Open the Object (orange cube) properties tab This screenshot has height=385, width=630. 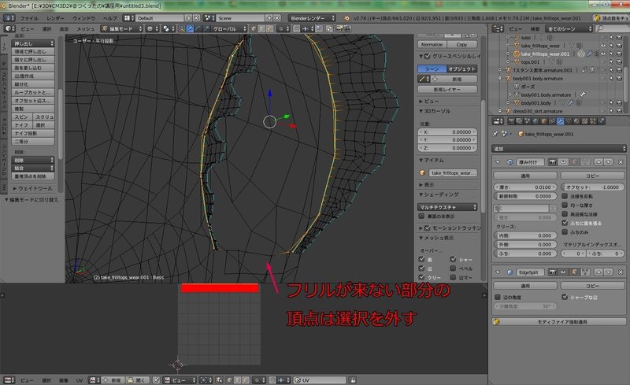(543, 121)
